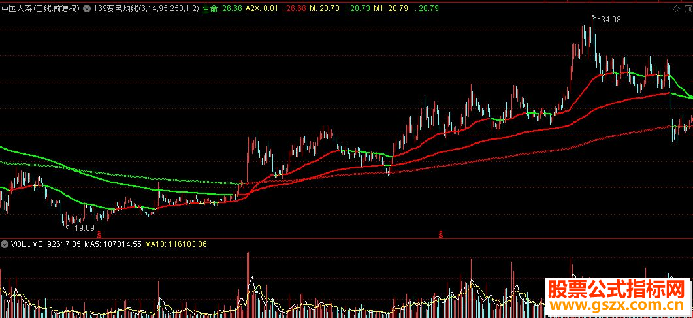693x318 pixels.
Task: Click the stock title 中国人寿(日线,前复权)
Action: coord(40,8)
